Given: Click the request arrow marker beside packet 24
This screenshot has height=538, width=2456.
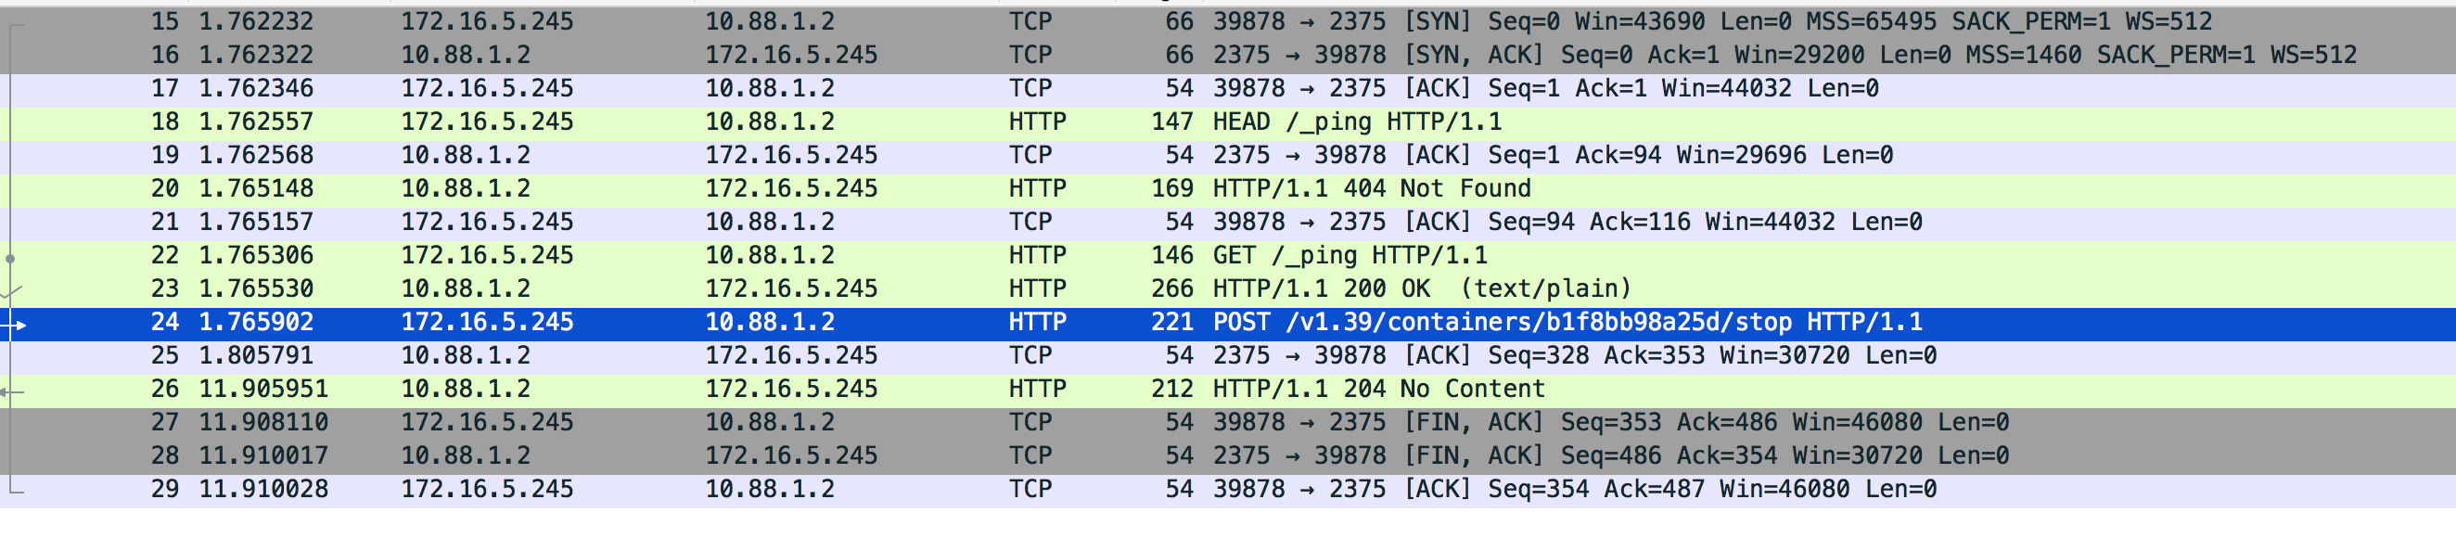Looking at the screenshot, I should tap(13, 325).
